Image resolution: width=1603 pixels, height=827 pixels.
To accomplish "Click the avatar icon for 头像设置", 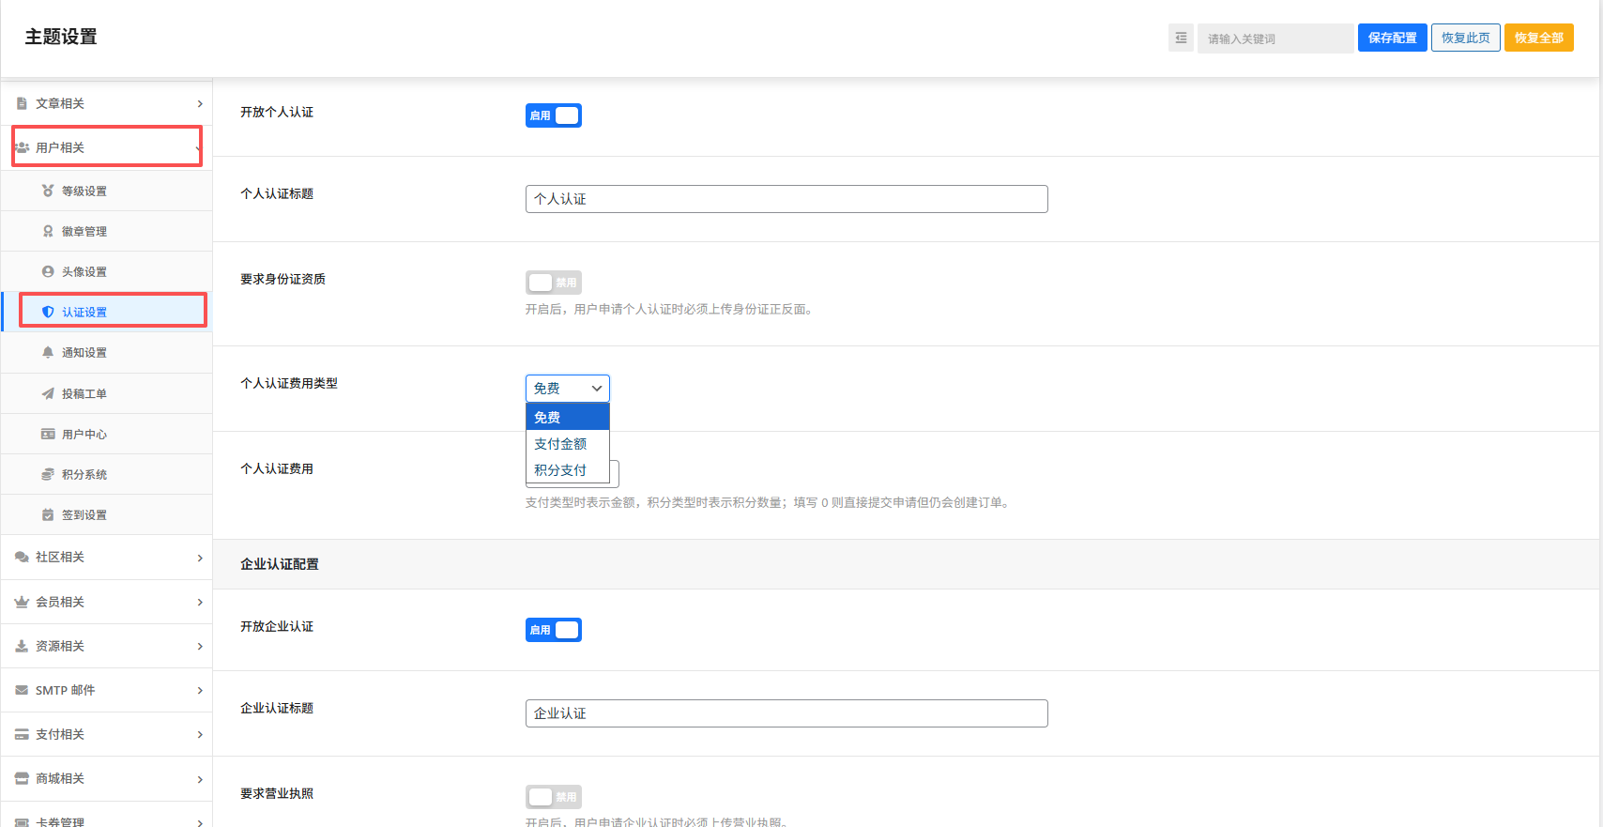I will coord(48,271).
